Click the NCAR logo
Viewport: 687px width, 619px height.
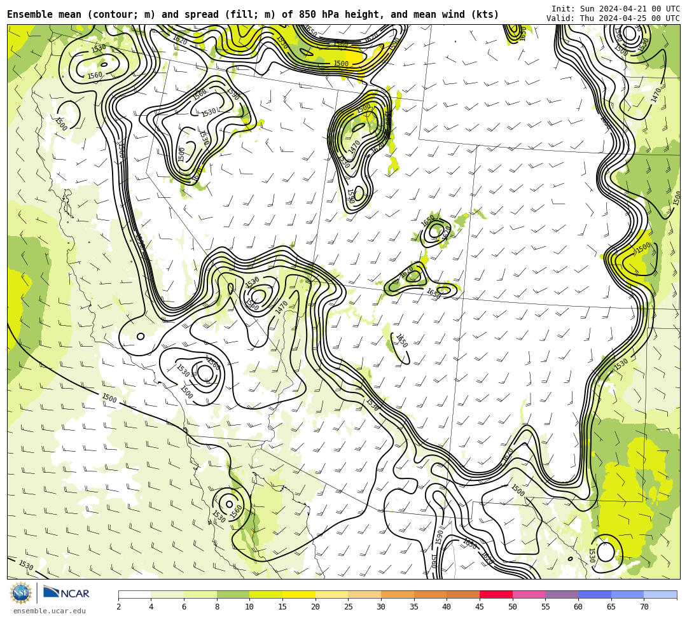pos(66,593)
